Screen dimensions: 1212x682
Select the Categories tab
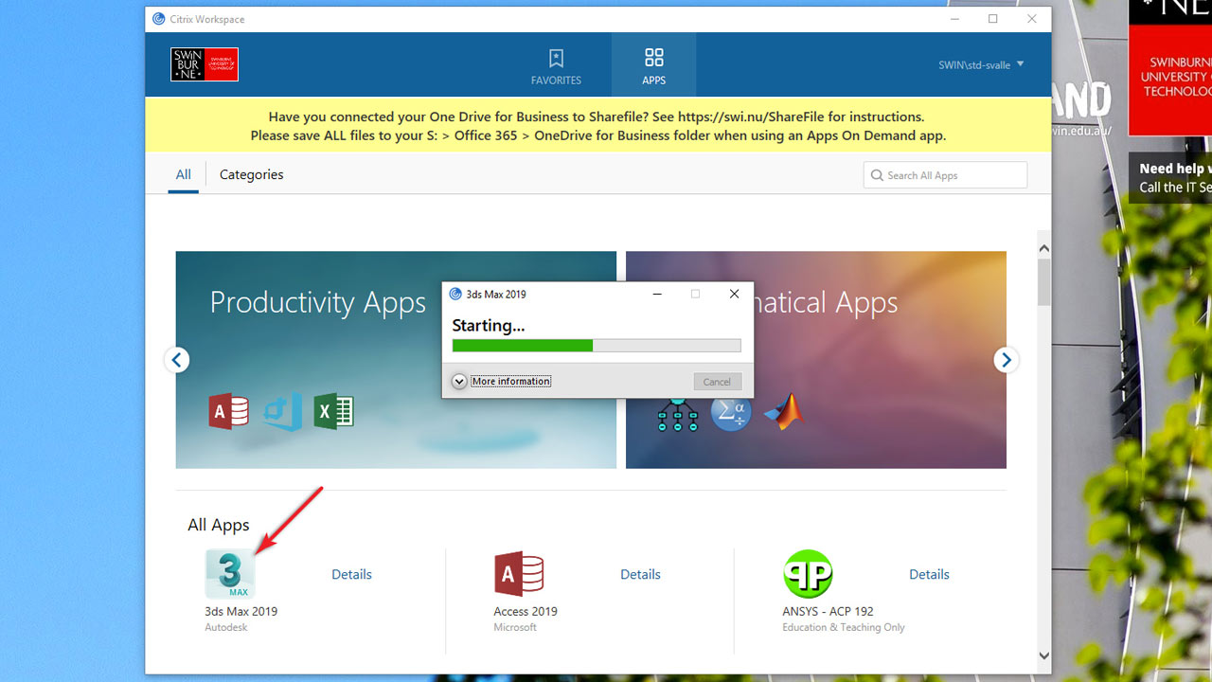(x=251, y=174)
